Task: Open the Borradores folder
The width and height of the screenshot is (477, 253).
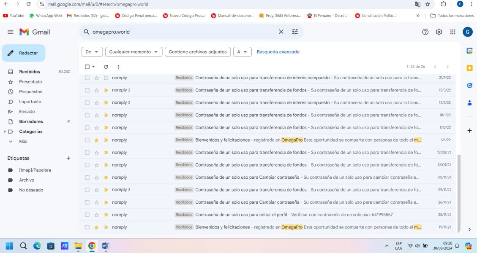Action: 31,121
